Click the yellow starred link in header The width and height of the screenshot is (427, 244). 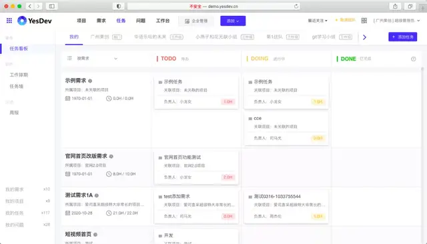pos(345,20)
